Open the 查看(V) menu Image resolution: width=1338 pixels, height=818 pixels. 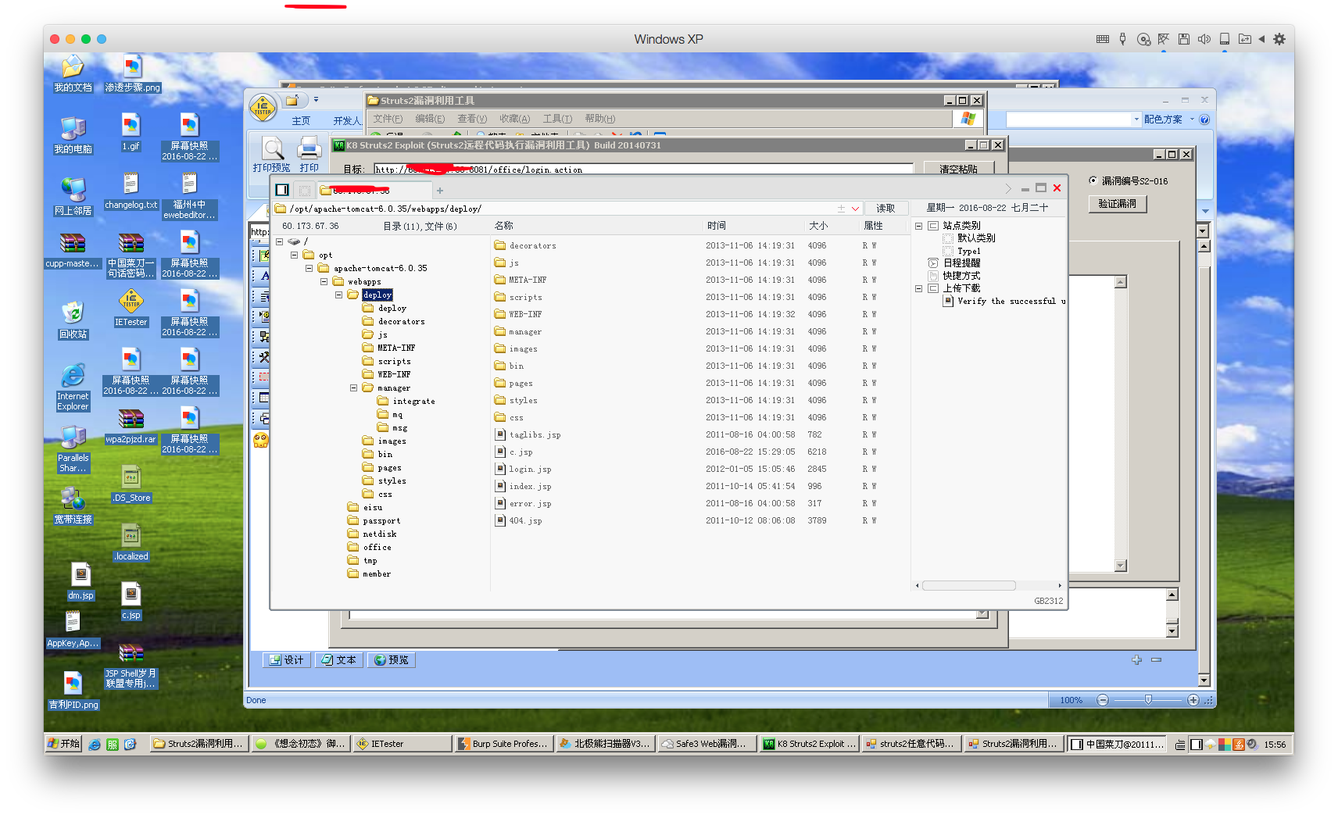coord(472,119)
